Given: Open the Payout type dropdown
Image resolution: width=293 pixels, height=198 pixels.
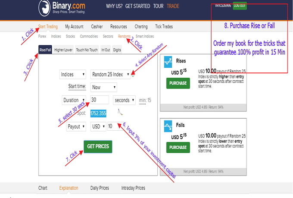Looking at the screenshot, I should click(x=76, y=126).
